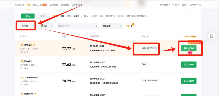Click 数量|限额 column header
Image resolution: width=219 pixels, height=96 pixels.
pos(94,36)
